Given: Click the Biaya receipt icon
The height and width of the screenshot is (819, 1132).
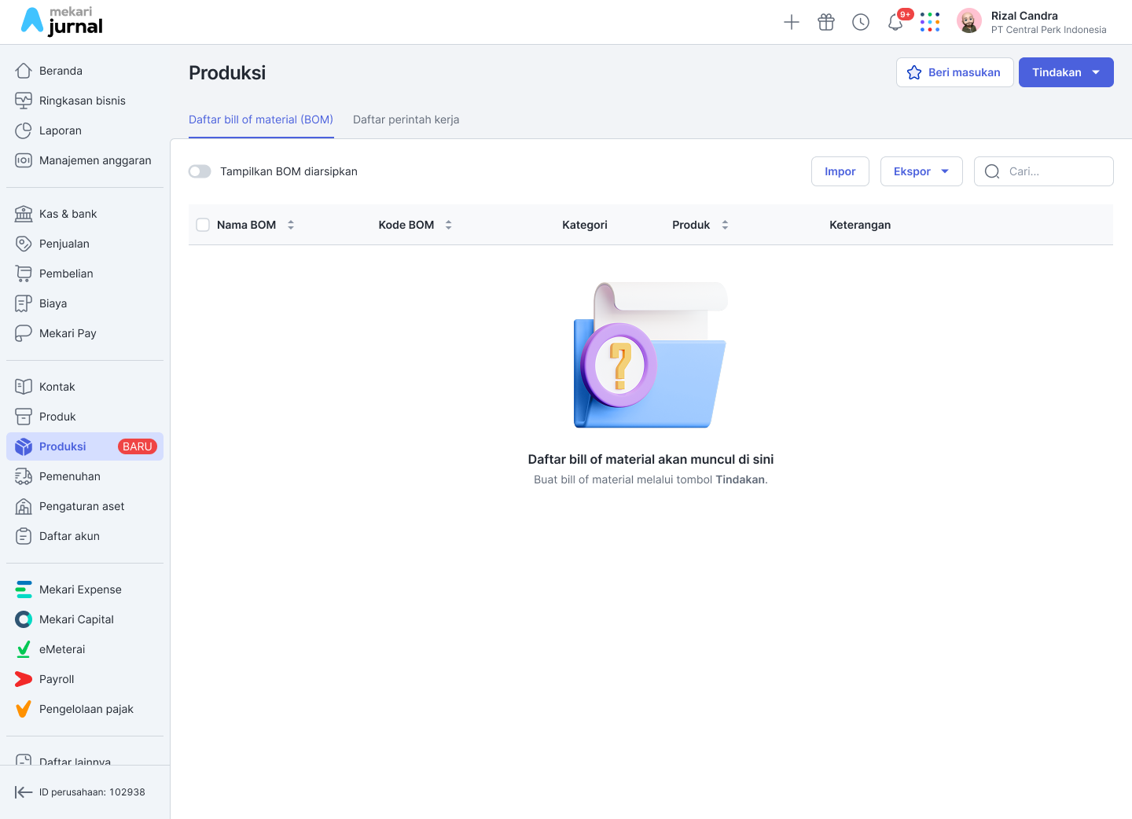Looking at the screenshot, I should 24,303.
